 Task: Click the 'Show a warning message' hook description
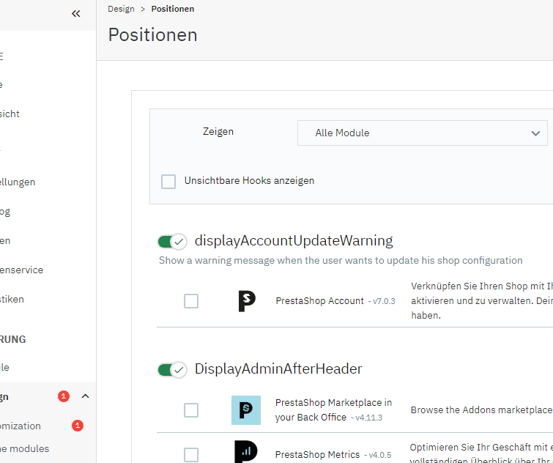tap(341, 260)
